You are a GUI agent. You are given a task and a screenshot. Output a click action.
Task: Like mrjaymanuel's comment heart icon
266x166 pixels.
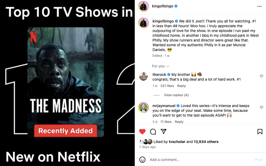(x=262, y=107)
